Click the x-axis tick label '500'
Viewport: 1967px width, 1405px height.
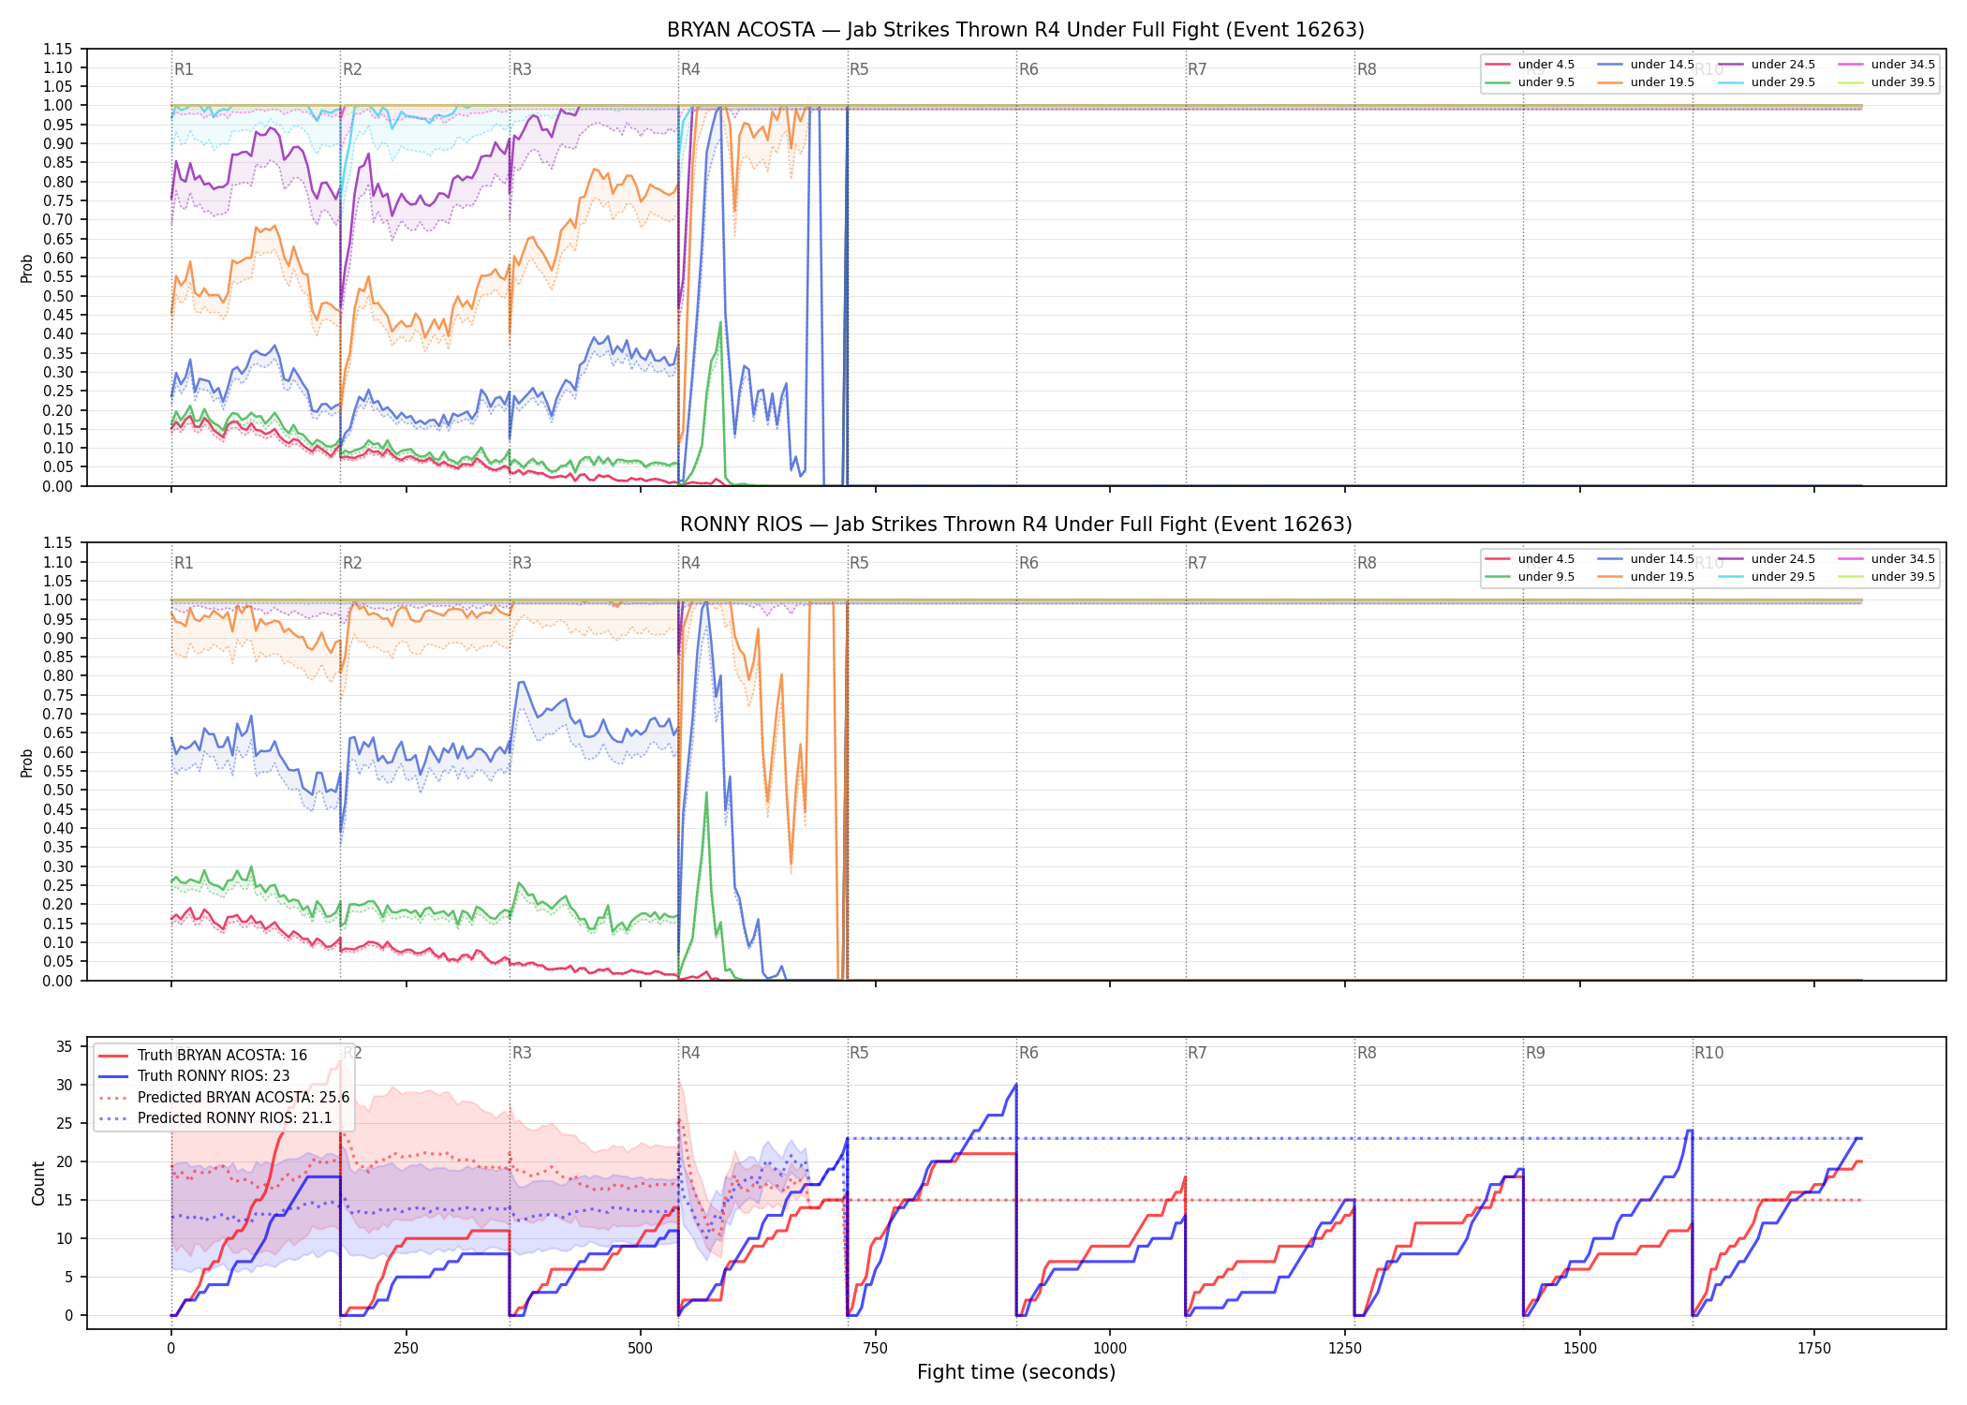(x=641, y=1349)
